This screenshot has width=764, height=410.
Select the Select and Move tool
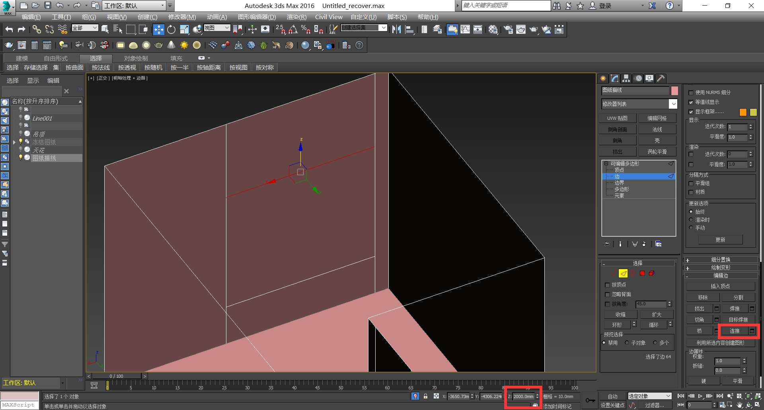pos(159,29)
